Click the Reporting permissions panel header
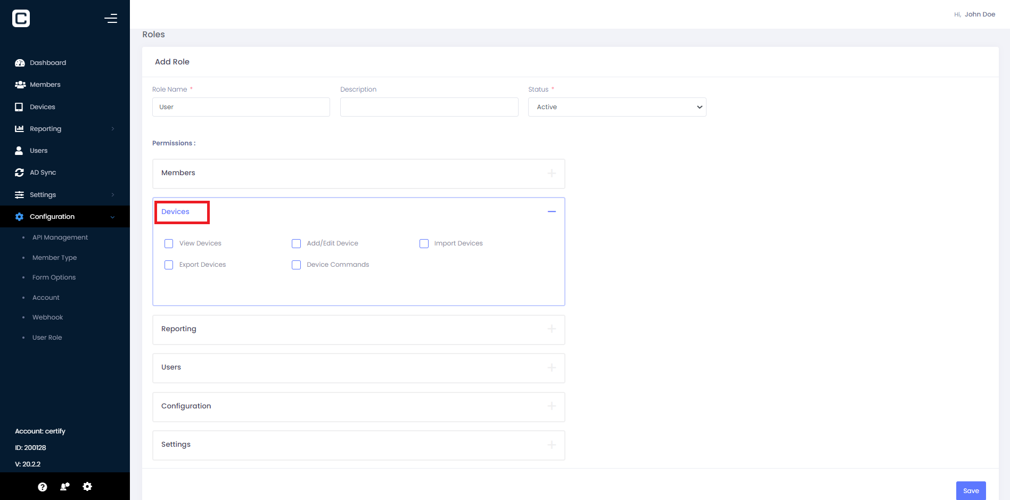Screen dimensions: 1010x500 (x=359, y=330)
